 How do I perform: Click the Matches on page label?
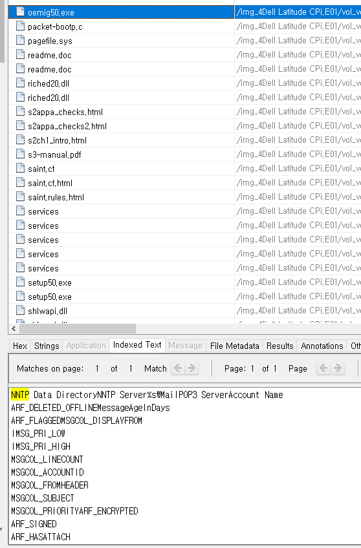50,368
